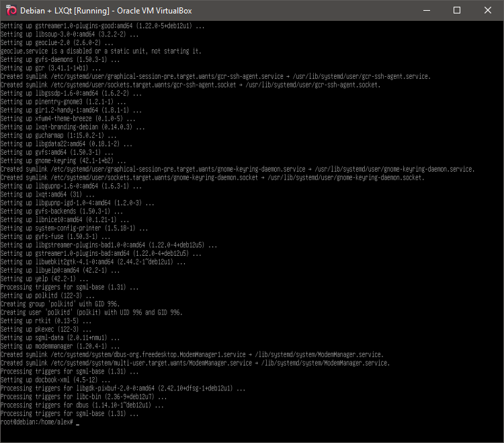
Task: Click the line 'Setting up libyelp0:amd64'
Action: coord(60,270)
